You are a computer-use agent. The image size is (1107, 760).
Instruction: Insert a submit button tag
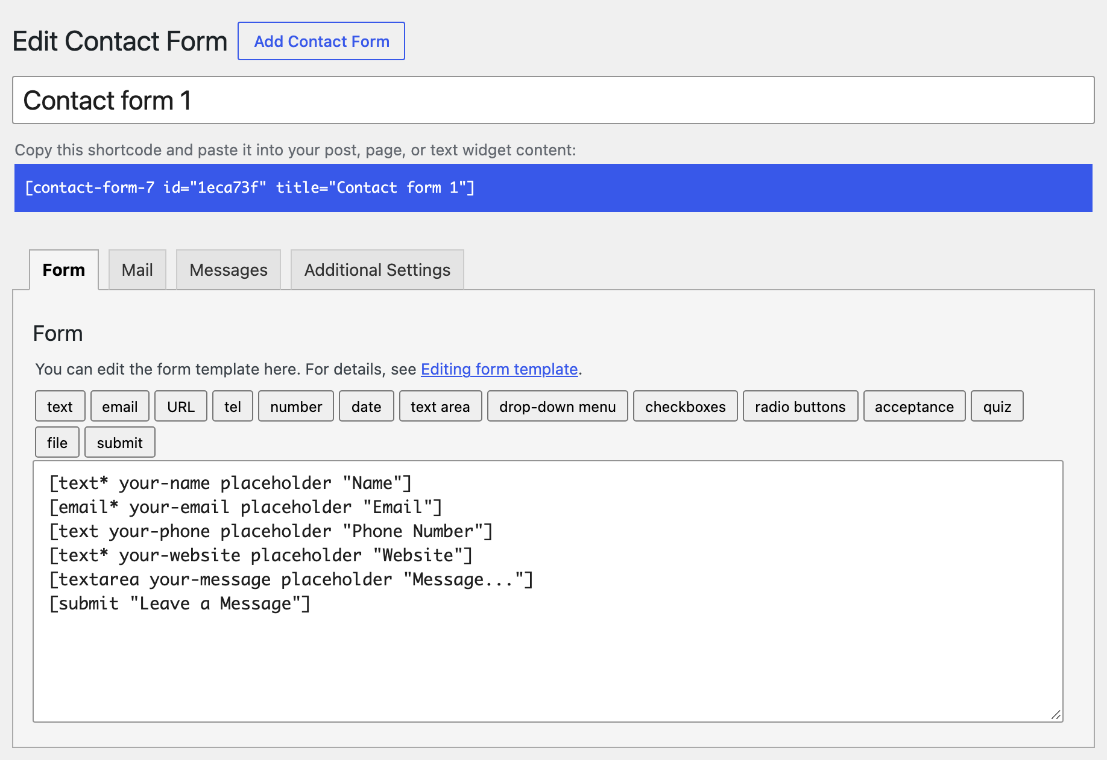[120, 443]
